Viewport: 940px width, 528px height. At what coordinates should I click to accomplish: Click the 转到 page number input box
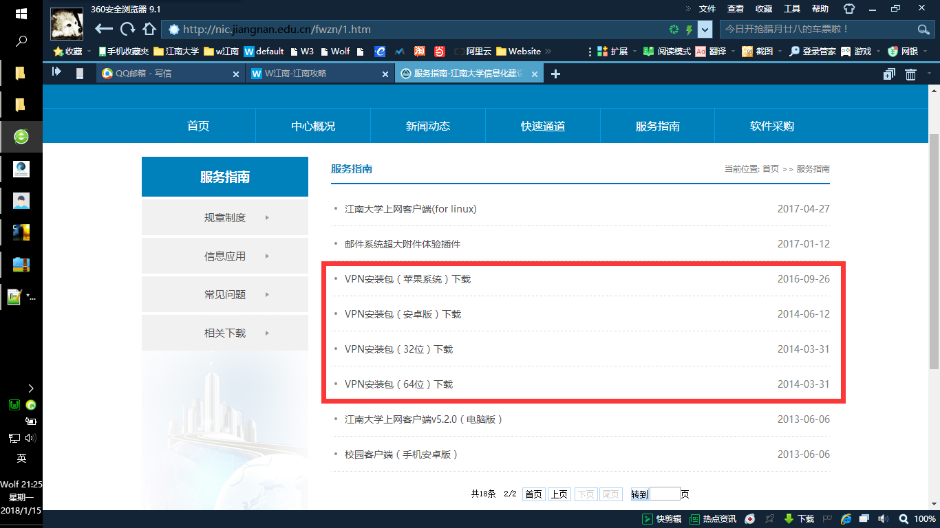coord(664,494)
